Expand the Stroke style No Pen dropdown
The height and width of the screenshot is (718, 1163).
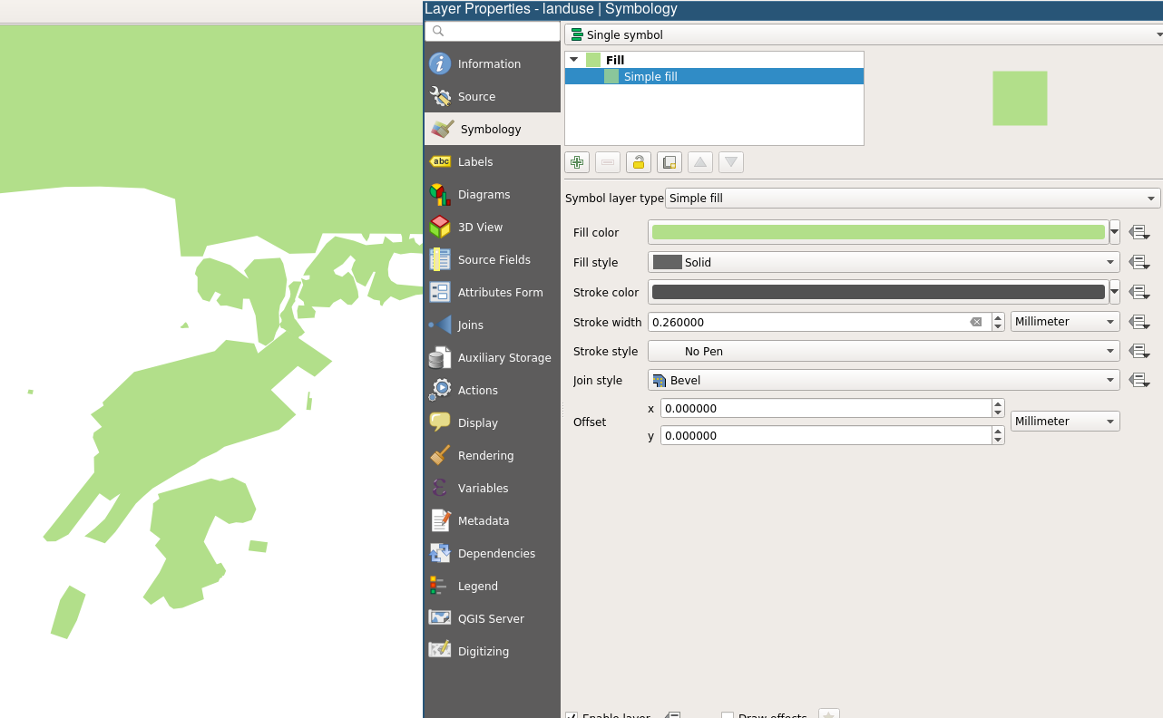884,352
